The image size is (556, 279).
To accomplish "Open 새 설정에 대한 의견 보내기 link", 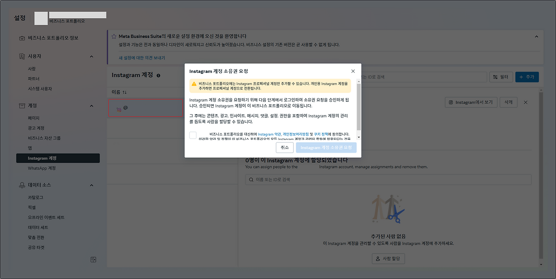I will point(142,58).
